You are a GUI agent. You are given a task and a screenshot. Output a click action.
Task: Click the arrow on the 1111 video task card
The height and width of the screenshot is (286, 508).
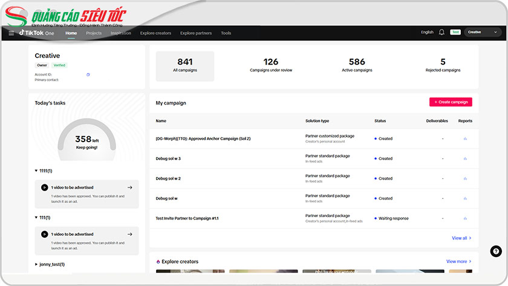[x=129, y=187]
